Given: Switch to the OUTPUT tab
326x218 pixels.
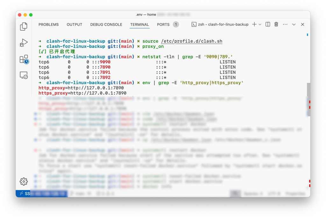Looking at the screenshot, I should click(x=74, y=25).
